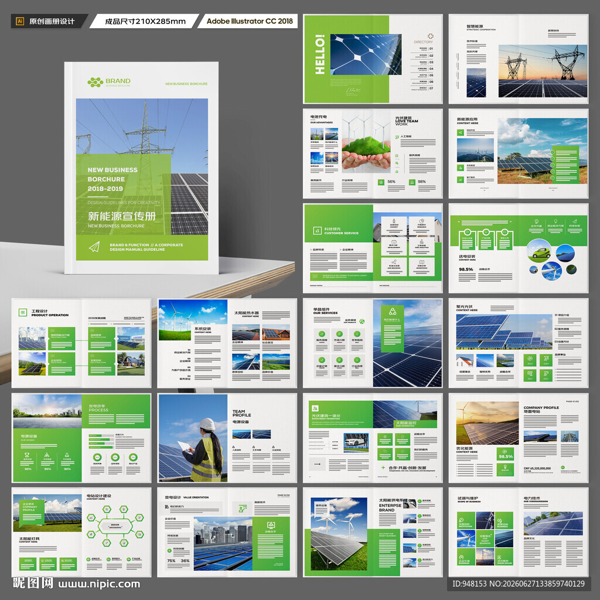Viewport: 600px width, 600px height.
Task: Click the ENTERPSE BRAND heading
Action: pos(390,507)
